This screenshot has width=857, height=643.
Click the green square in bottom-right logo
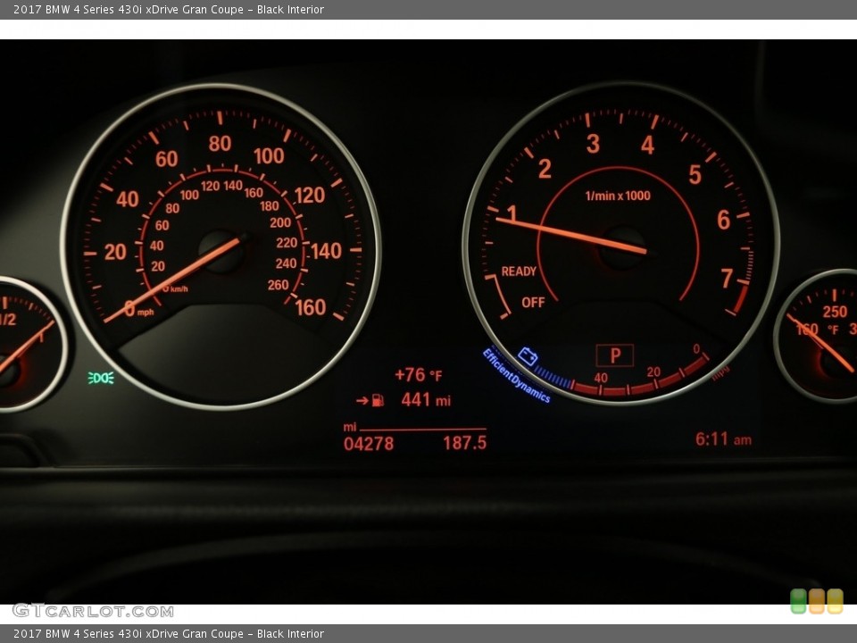click(798, 601)
